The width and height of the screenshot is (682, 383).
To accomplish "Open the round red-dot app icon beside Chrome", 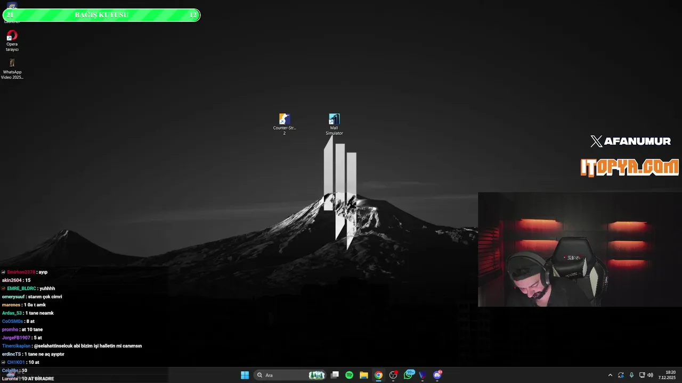I will pyautogui.click(x=393, y=375).
